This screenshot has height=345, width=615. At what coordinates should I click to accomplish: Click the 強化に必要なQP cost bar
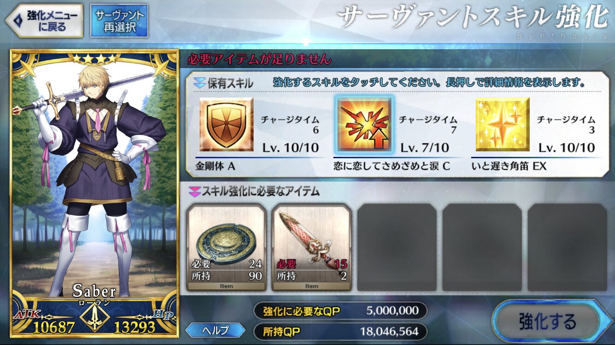coord(340,311)
